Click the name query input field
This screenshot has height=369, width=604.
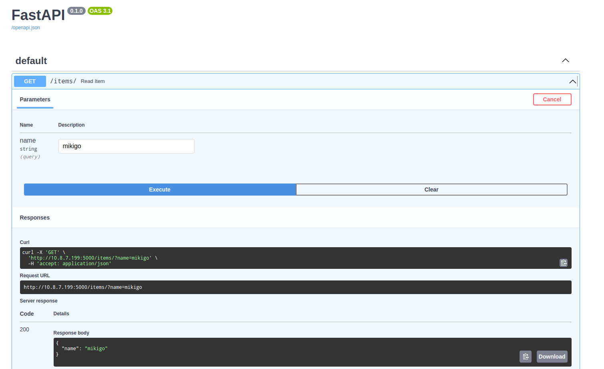pyautogui.click(x=126, y=146)
